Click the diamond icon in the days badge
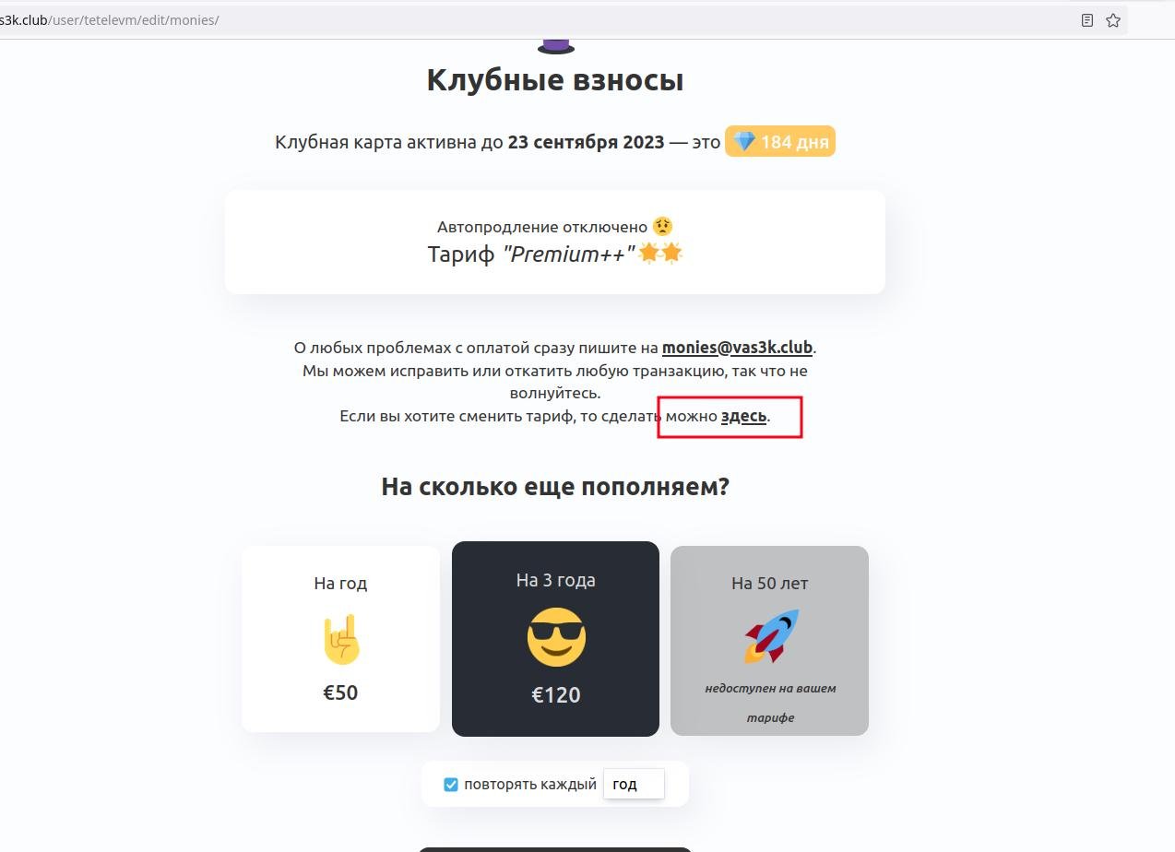This screenshot has height=852, width=1175. (743, 142)
